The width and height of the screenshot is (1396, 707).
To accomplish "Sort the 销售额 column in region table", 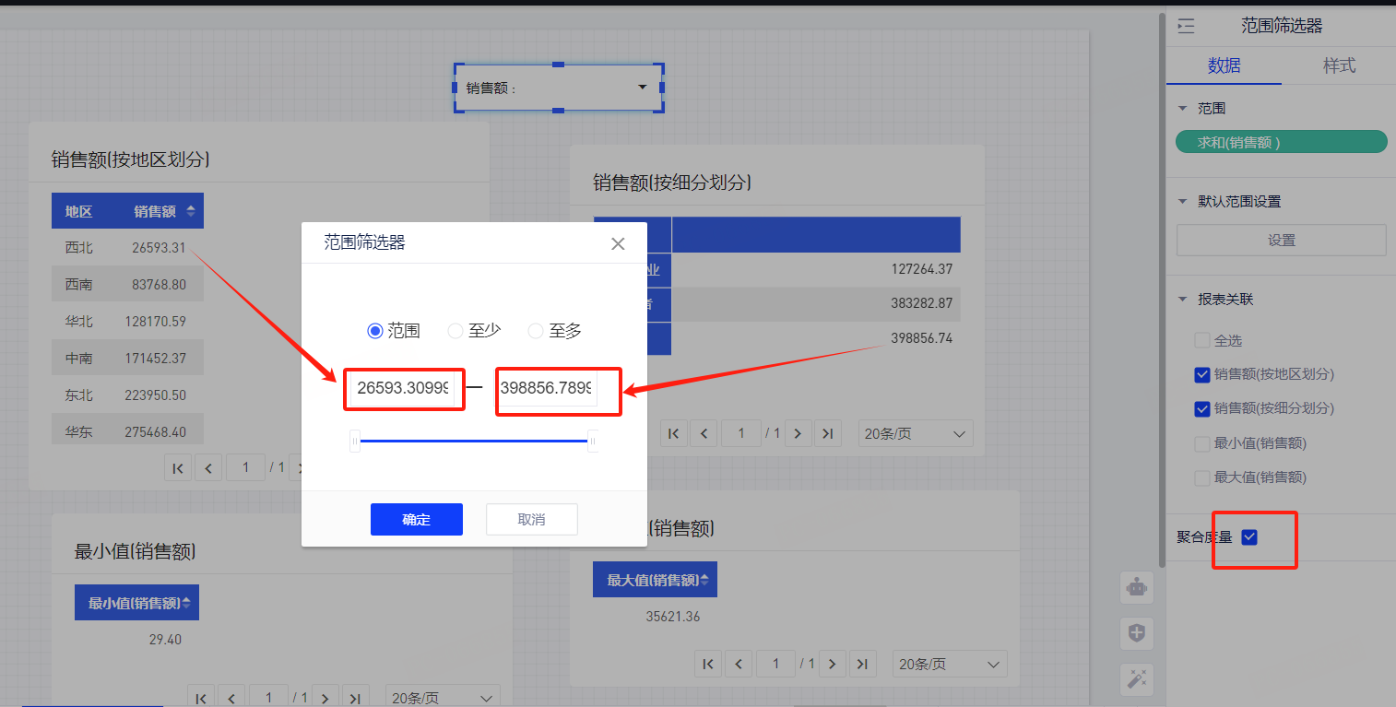I will pyautogui.click(x=191, y=211).
